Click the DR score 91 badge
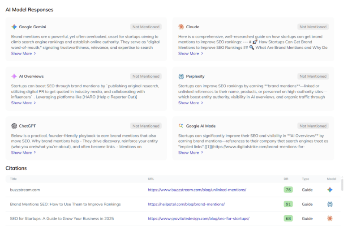 pos(288,204)
